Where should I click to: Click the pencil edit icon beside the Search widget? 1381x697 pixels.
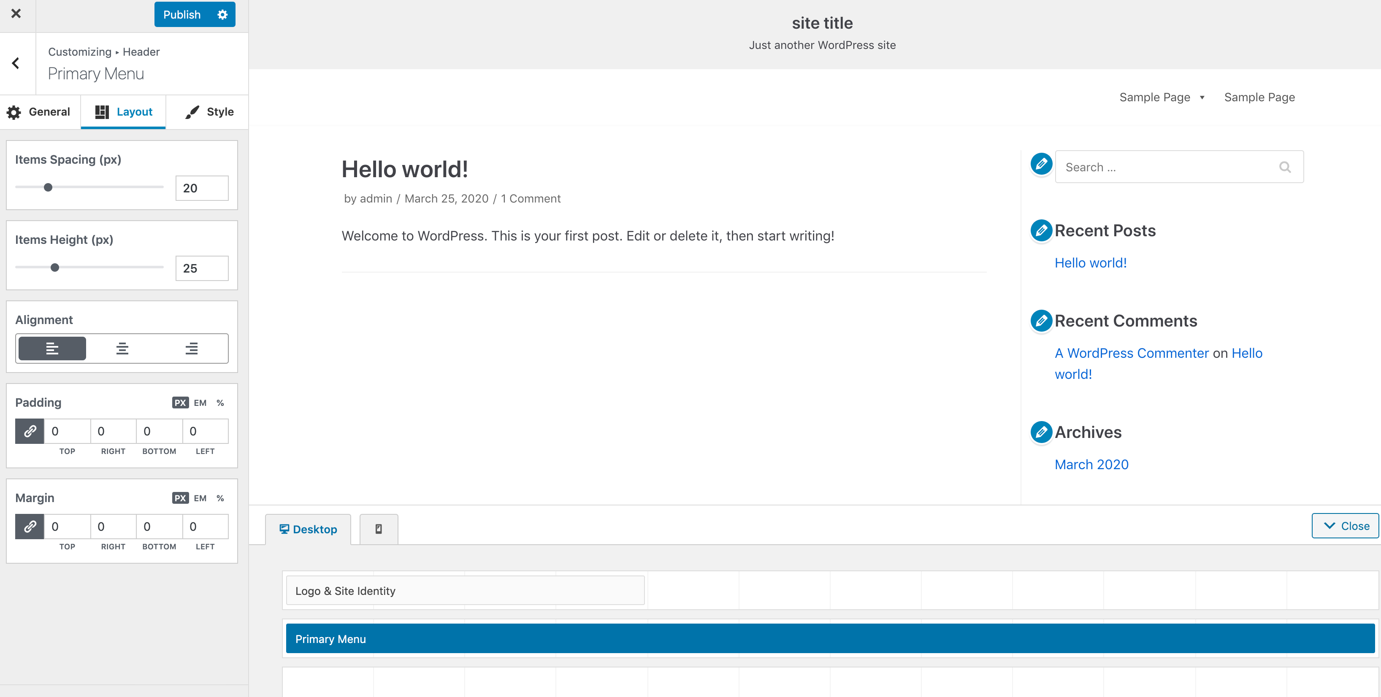[x=1041, y=165]
